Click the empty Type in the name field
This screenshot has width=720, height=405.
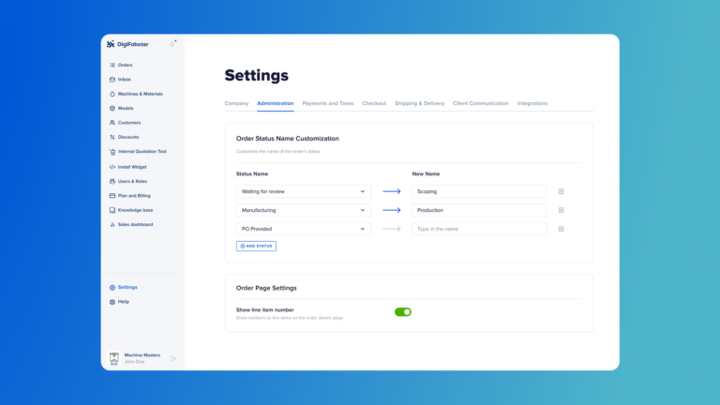(x=479, y=229)
